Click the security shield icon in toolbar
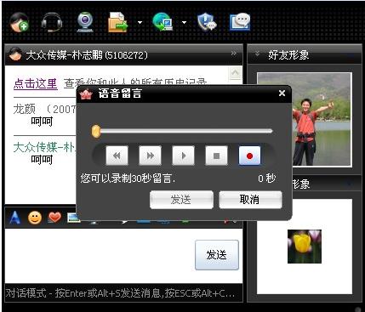 click(207, 22)
